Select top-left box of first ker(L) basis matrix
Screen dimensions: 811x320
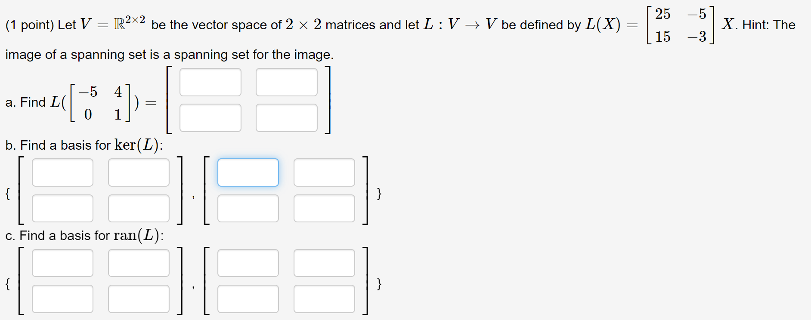coord(62,172)
